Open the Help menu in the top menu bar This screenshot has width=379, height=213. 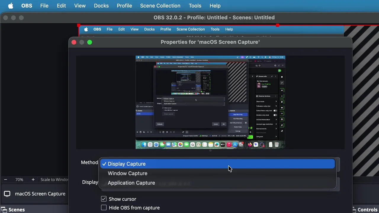(215, 6)
